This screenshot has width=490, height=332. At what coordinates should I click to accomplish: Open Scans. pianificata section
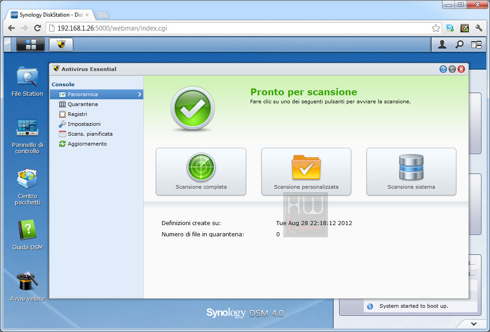coord(96,134)
